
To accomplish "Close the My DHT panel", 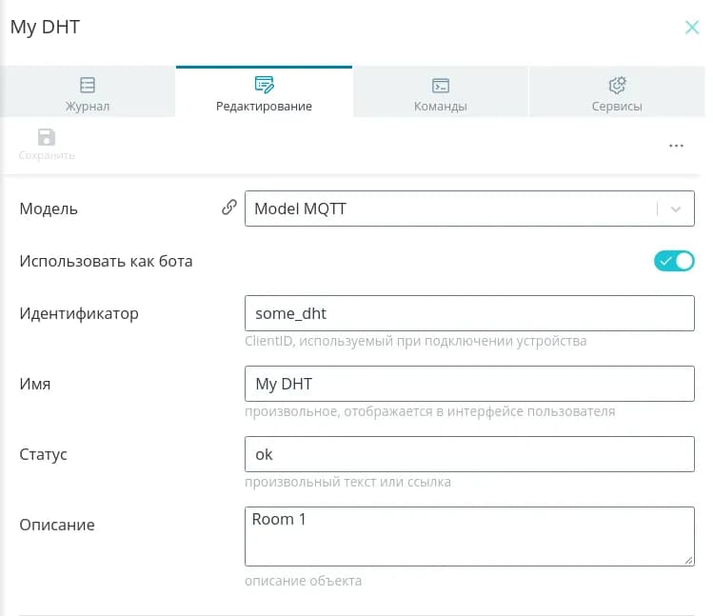I will tap(692, 28).
